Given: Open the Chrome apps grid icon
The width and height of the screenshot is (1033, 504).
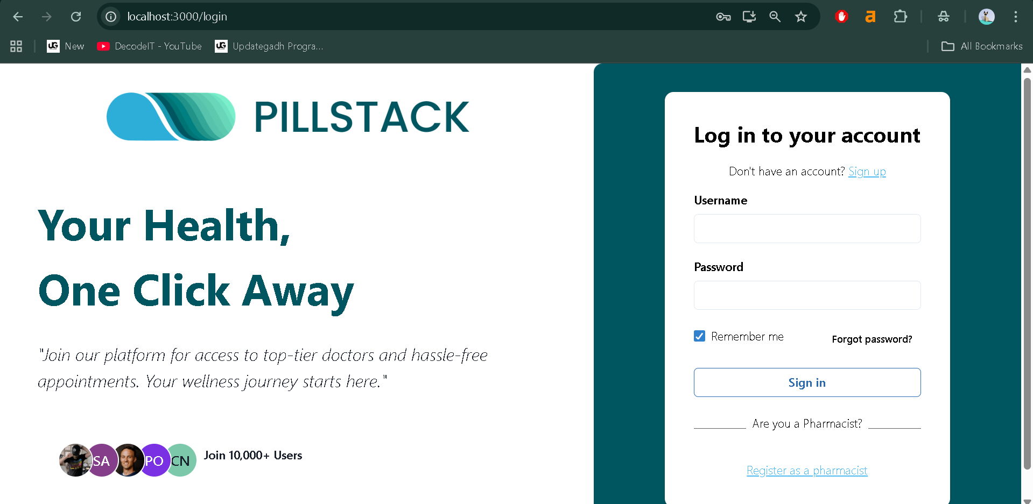Looking at the screenshot, I should 16,46.
